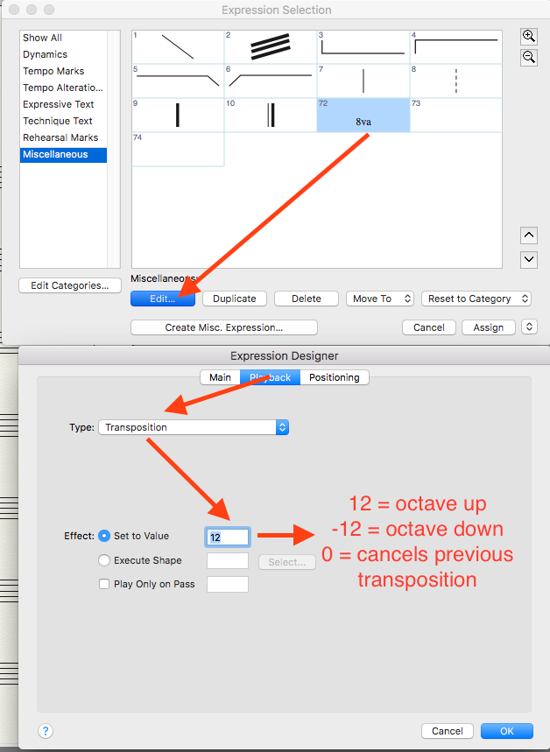Open the Type Transposition dropdown

(194, 427)
